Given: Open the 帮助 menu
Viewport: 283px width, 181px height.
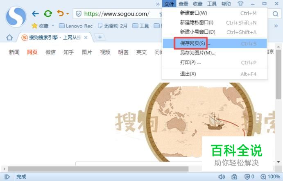Looking at the screenshot, I should [x=226, y=4].
